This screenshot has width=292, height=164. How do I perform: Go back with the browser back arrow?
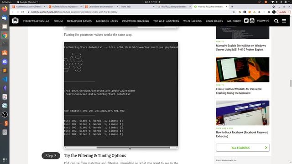tap(13, 12)
